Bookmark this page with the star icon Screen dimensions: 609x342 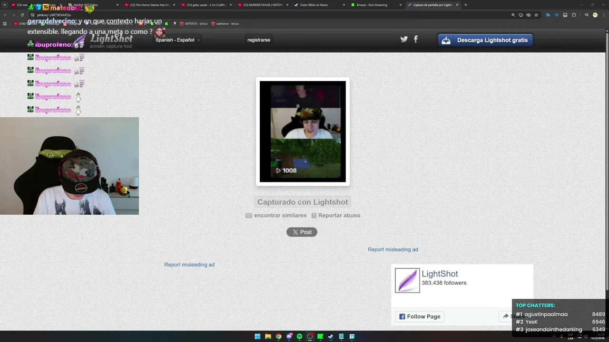pyautogui.click(x=536, y=15)
